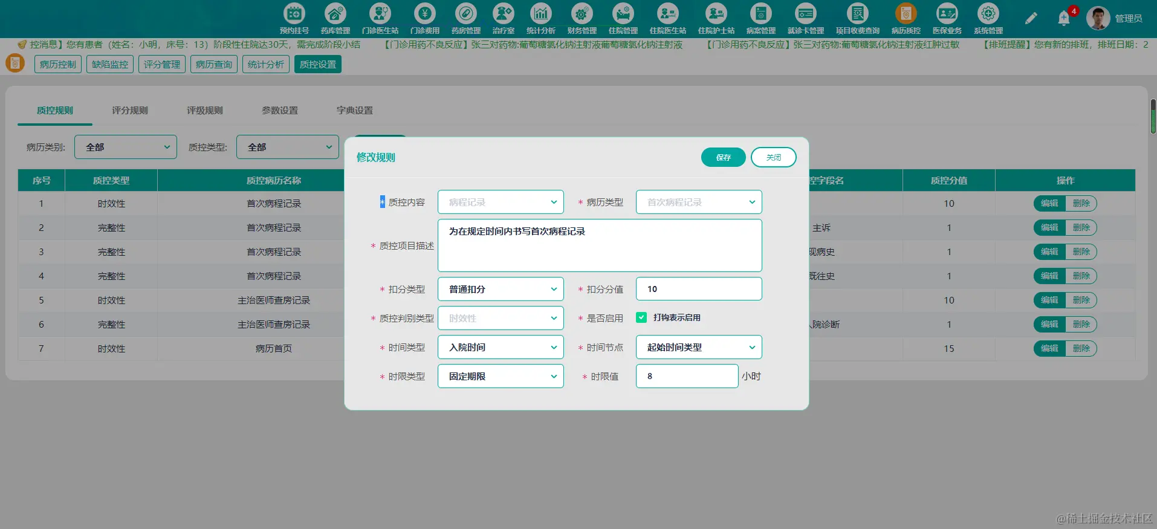Click the 质控类型 column header
This screenshot has height=529, width=1157.
111,181
